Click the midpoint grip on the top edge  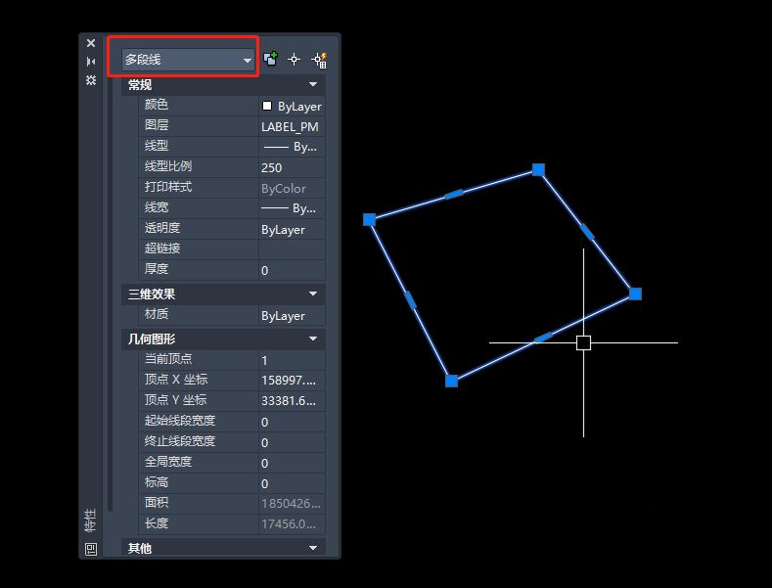point(454,195)
